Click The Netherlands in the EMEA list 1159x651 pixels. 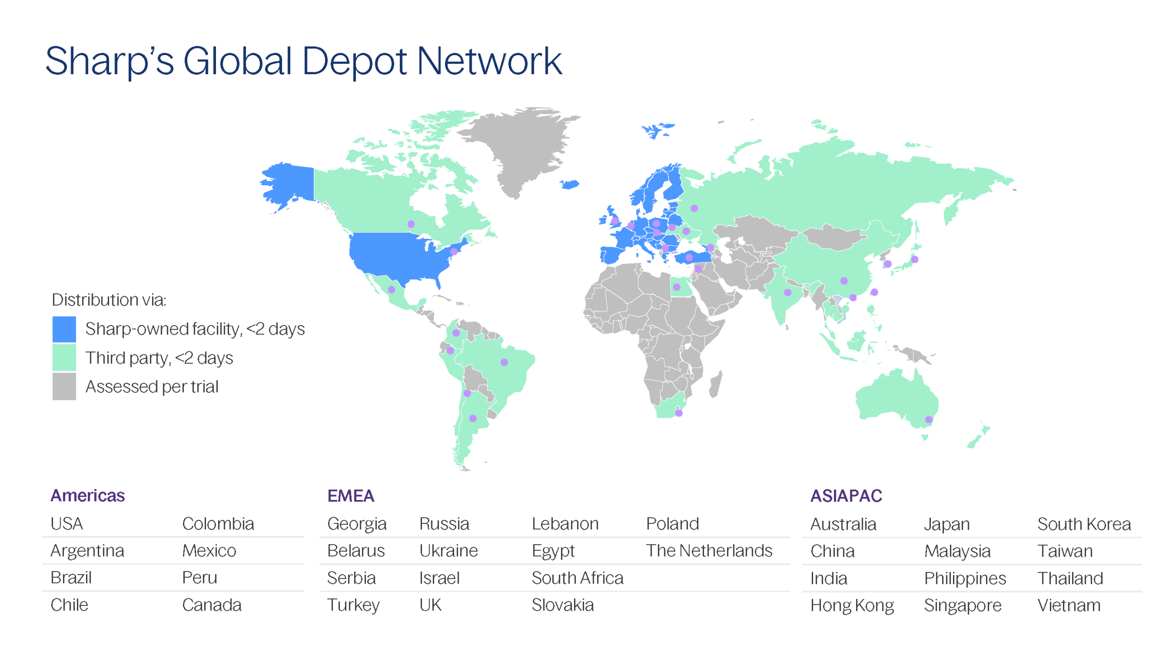709,551
